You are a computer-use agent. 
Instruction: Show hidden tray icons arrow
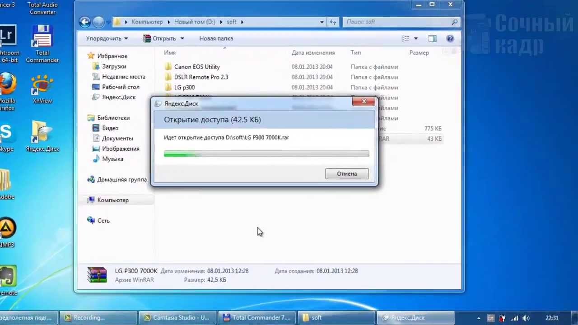pyautogui.click(x=479, y=318)
